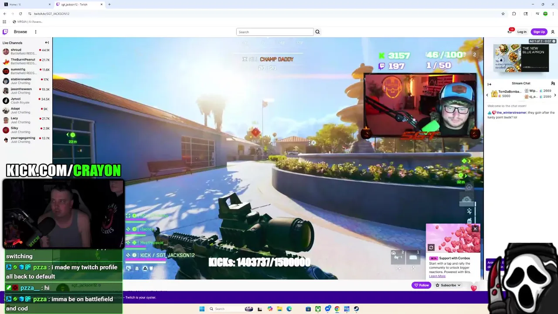Image resolution: width=558 pixels, height=314 pixels.
Task: Click the Twitch search input field
Action: point(275,32)
